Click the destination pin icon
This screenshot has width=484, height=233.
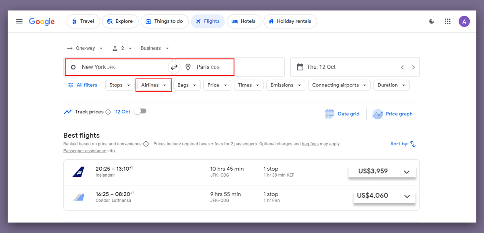(x=188, y=67)
